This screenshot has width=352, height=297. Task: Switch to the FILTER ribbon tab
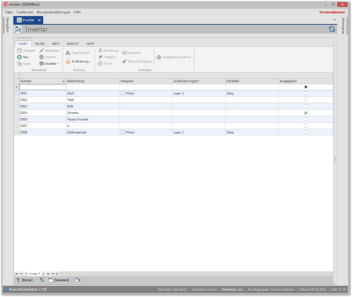40,44
